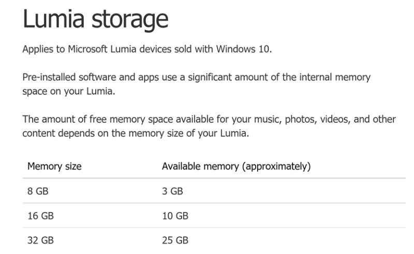
Task: Select the 32 GB memory size cell
Action: tap(41, 240)
